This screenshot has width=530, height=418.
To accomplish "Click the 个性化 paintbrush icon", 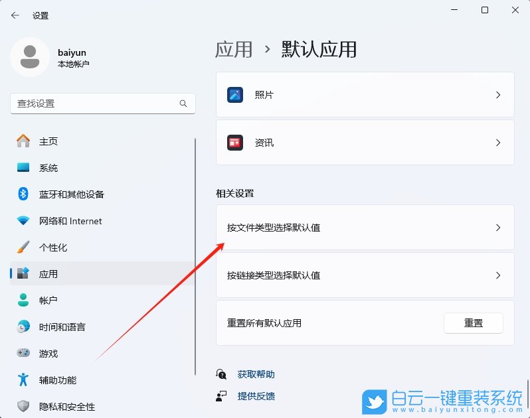I will pyautogui.click(x=23, y=247).
